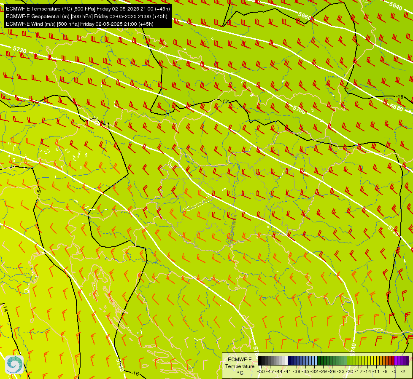
Task: Select the ECMWF-E Wind 500 hPa header line
Action: pyautogui.click(x=80, y=24)
